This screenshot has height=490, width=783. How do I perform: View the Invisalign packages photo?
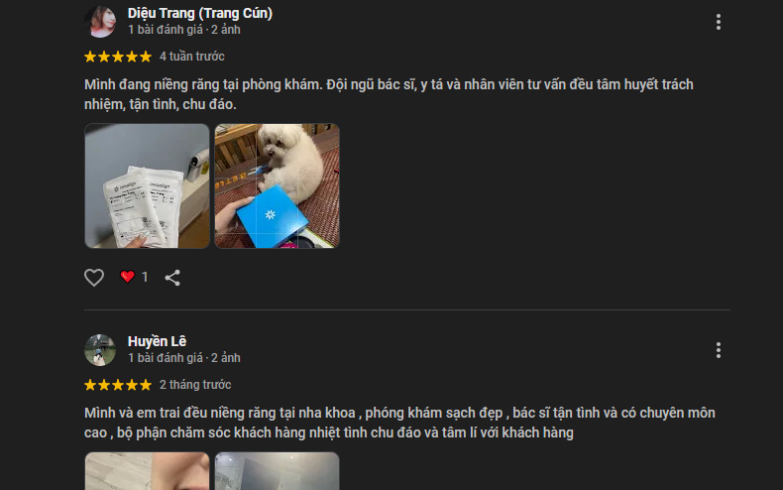point(148,186)
